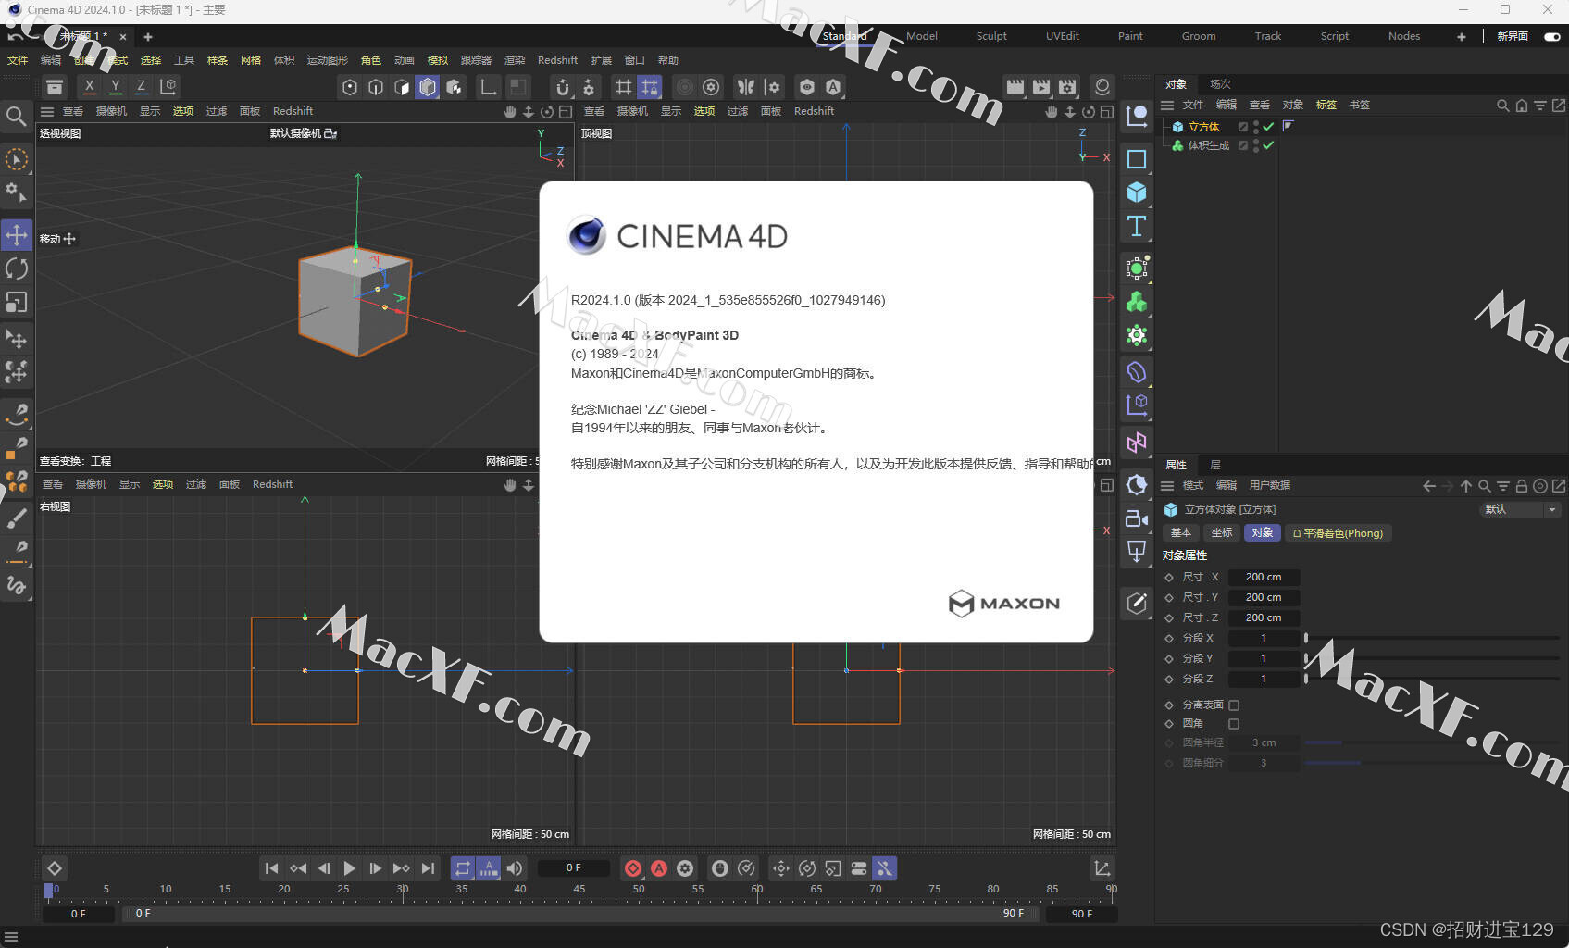Click the coordinate system cube icon
This screenshot has width=1569, height=948.
tap(168, 86)
